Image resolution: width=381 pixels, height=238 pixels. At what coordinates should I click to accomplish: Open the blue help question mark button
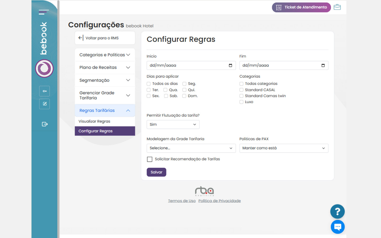coord(337,212)
